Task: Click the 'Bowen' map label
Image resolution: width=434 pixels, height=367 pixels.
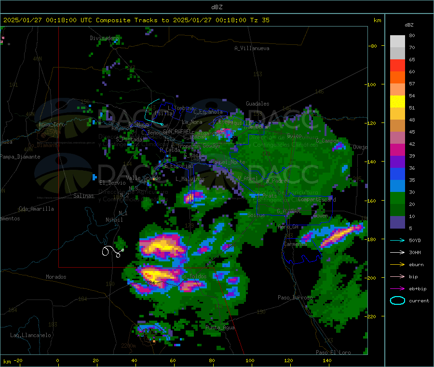Action: coord(321,216)
